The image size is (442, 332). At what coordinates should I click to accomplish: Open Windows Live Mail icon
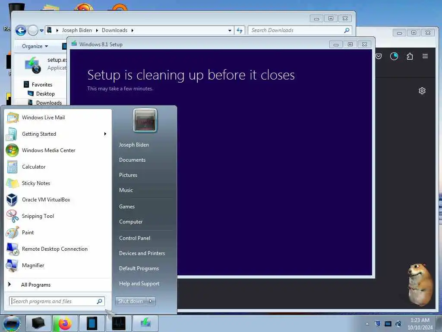(13, 118)
